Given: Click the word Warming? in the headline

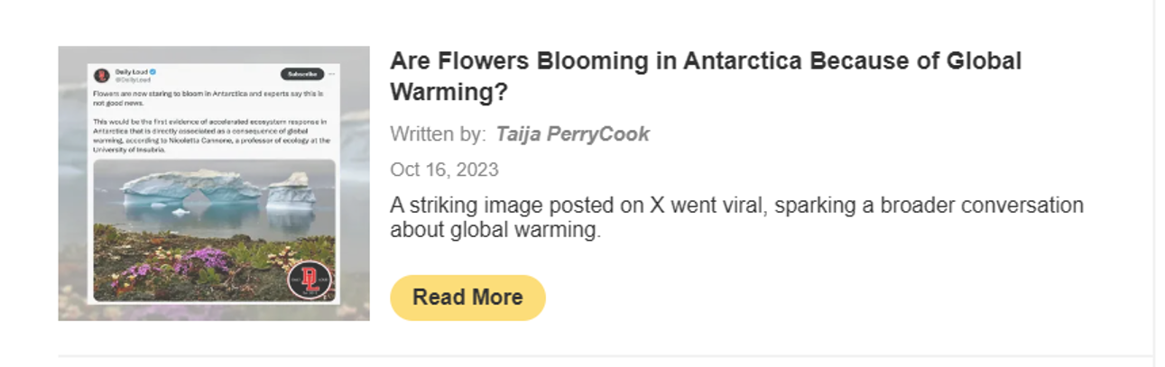Looking at the screenshot, I should pyautogui.click(x=448, y=93).
